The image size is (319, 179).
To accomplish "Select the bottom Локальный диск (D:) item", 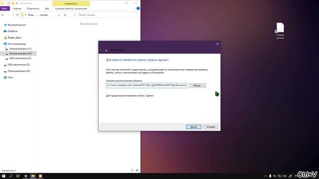I will 19,71.
